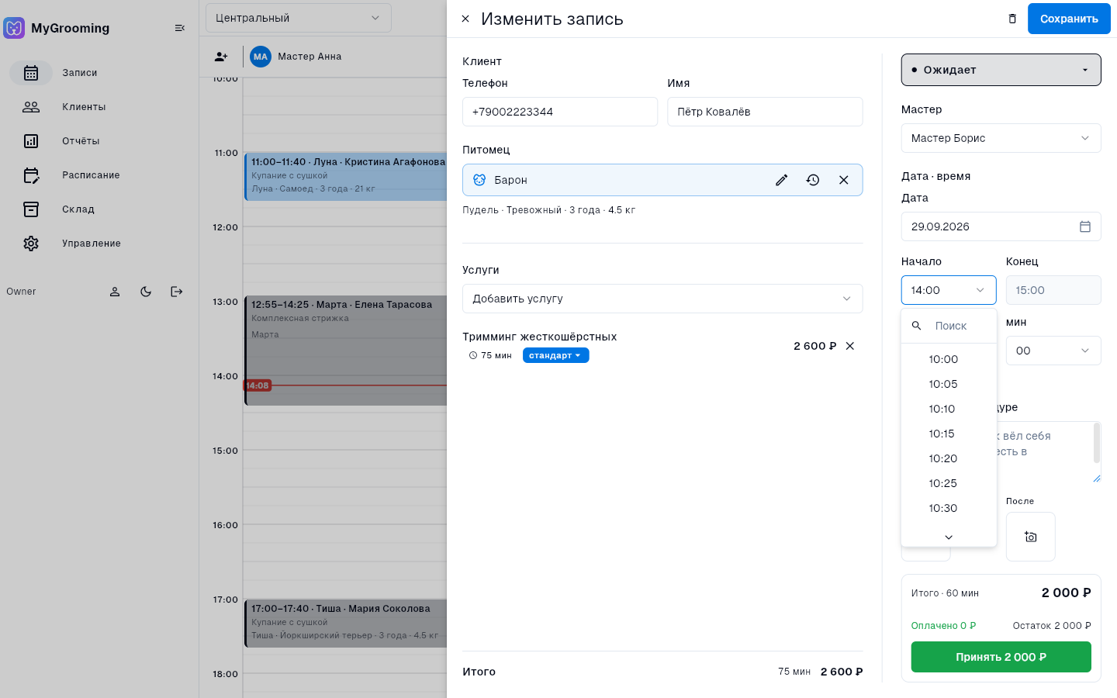Click the add master icon
The height and width of the screenshot is (698, 1117).
[221, 57]
